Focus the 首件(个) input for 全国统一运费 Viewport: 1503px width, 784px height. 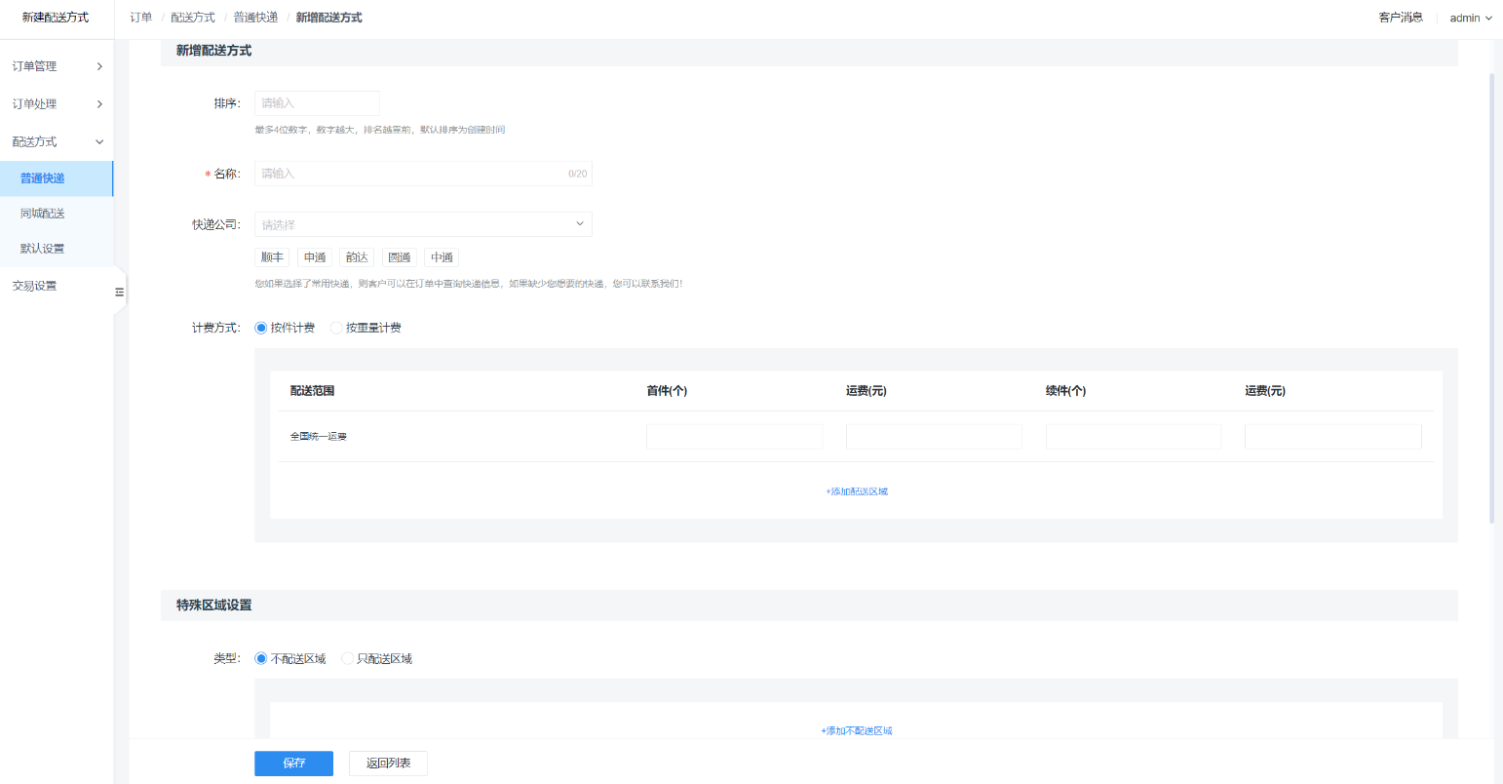(x=734, y=436)
